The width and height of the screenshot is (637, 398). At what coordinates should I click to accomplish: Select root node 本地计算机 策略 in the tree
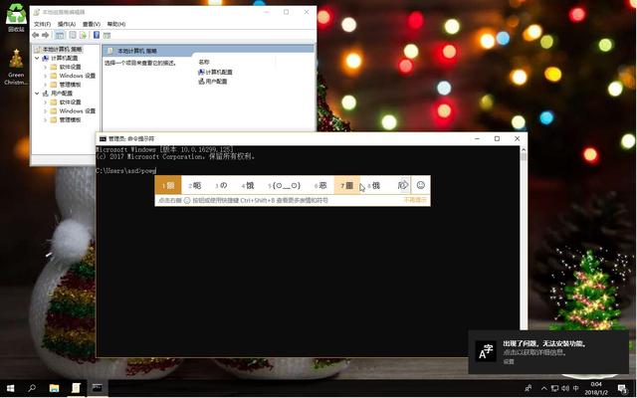(62, 49)
